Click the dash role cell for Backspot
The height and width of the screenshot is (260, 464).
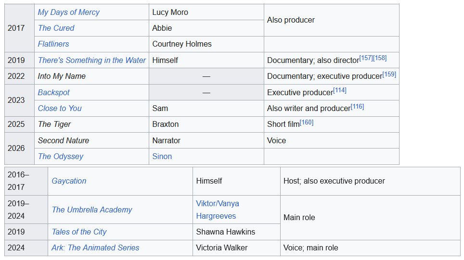(206, 92)
